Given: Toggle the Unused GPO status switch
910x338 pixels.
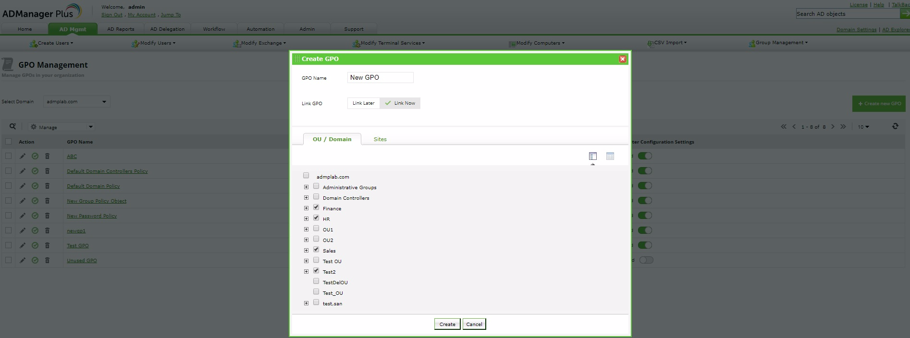Looking at the screenshot, I should point(646,260).
